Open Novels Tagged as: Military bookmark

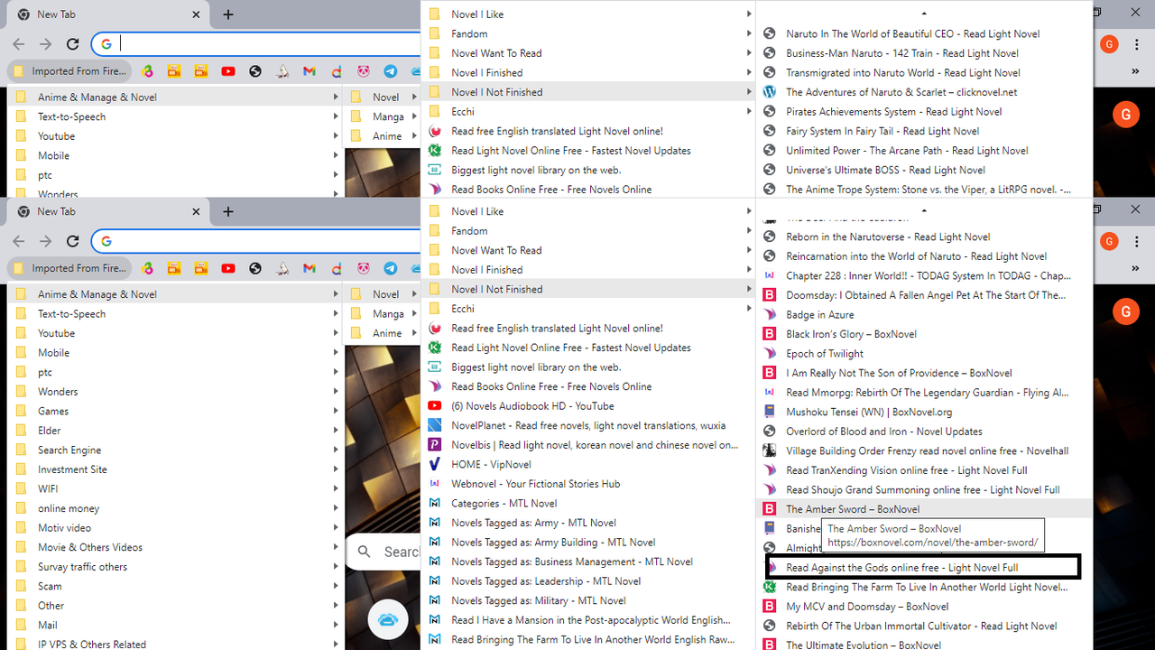click(x=588, y=600)
